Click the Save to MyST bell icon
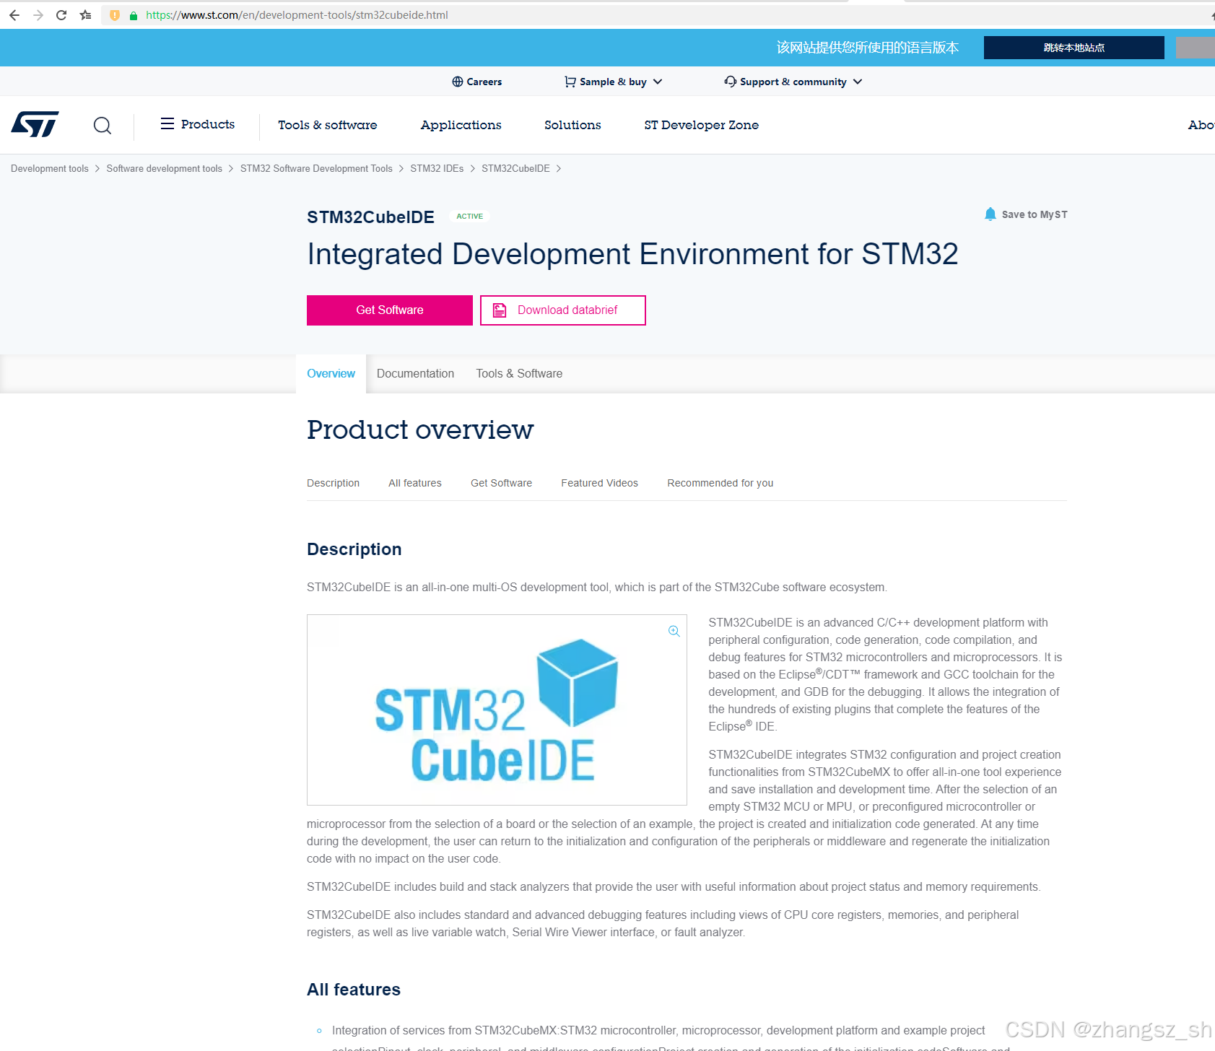This screenshot has width=1215, height=1051. (990, 214)
